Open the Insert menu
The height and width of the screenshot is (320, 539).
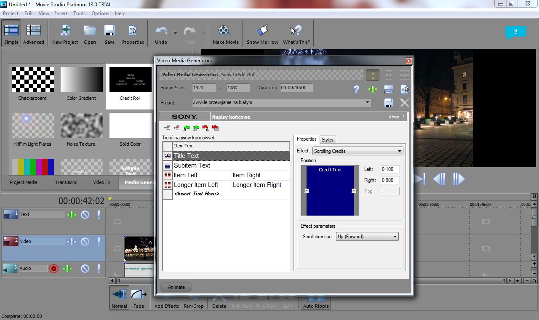[x=61, y=13]
